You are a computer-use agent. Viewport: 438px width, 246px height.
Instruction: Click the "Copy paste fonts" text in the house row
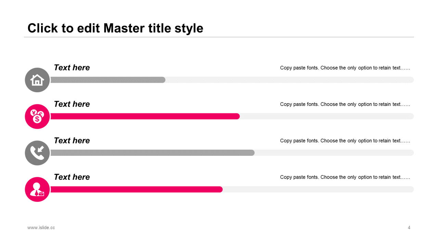pyautogui.click(x=345, y=68)
